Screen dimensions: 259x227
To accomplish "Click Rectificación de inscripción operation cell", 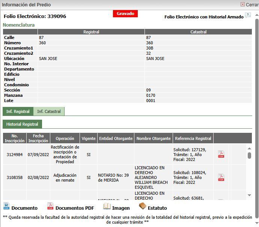I will pyautogui.click(x=65, y=154).
